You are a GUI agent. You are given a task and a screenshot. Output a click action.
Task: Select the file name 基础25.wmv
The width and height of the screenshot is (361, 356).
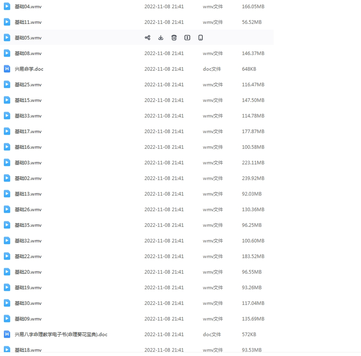tap(28, 85)
